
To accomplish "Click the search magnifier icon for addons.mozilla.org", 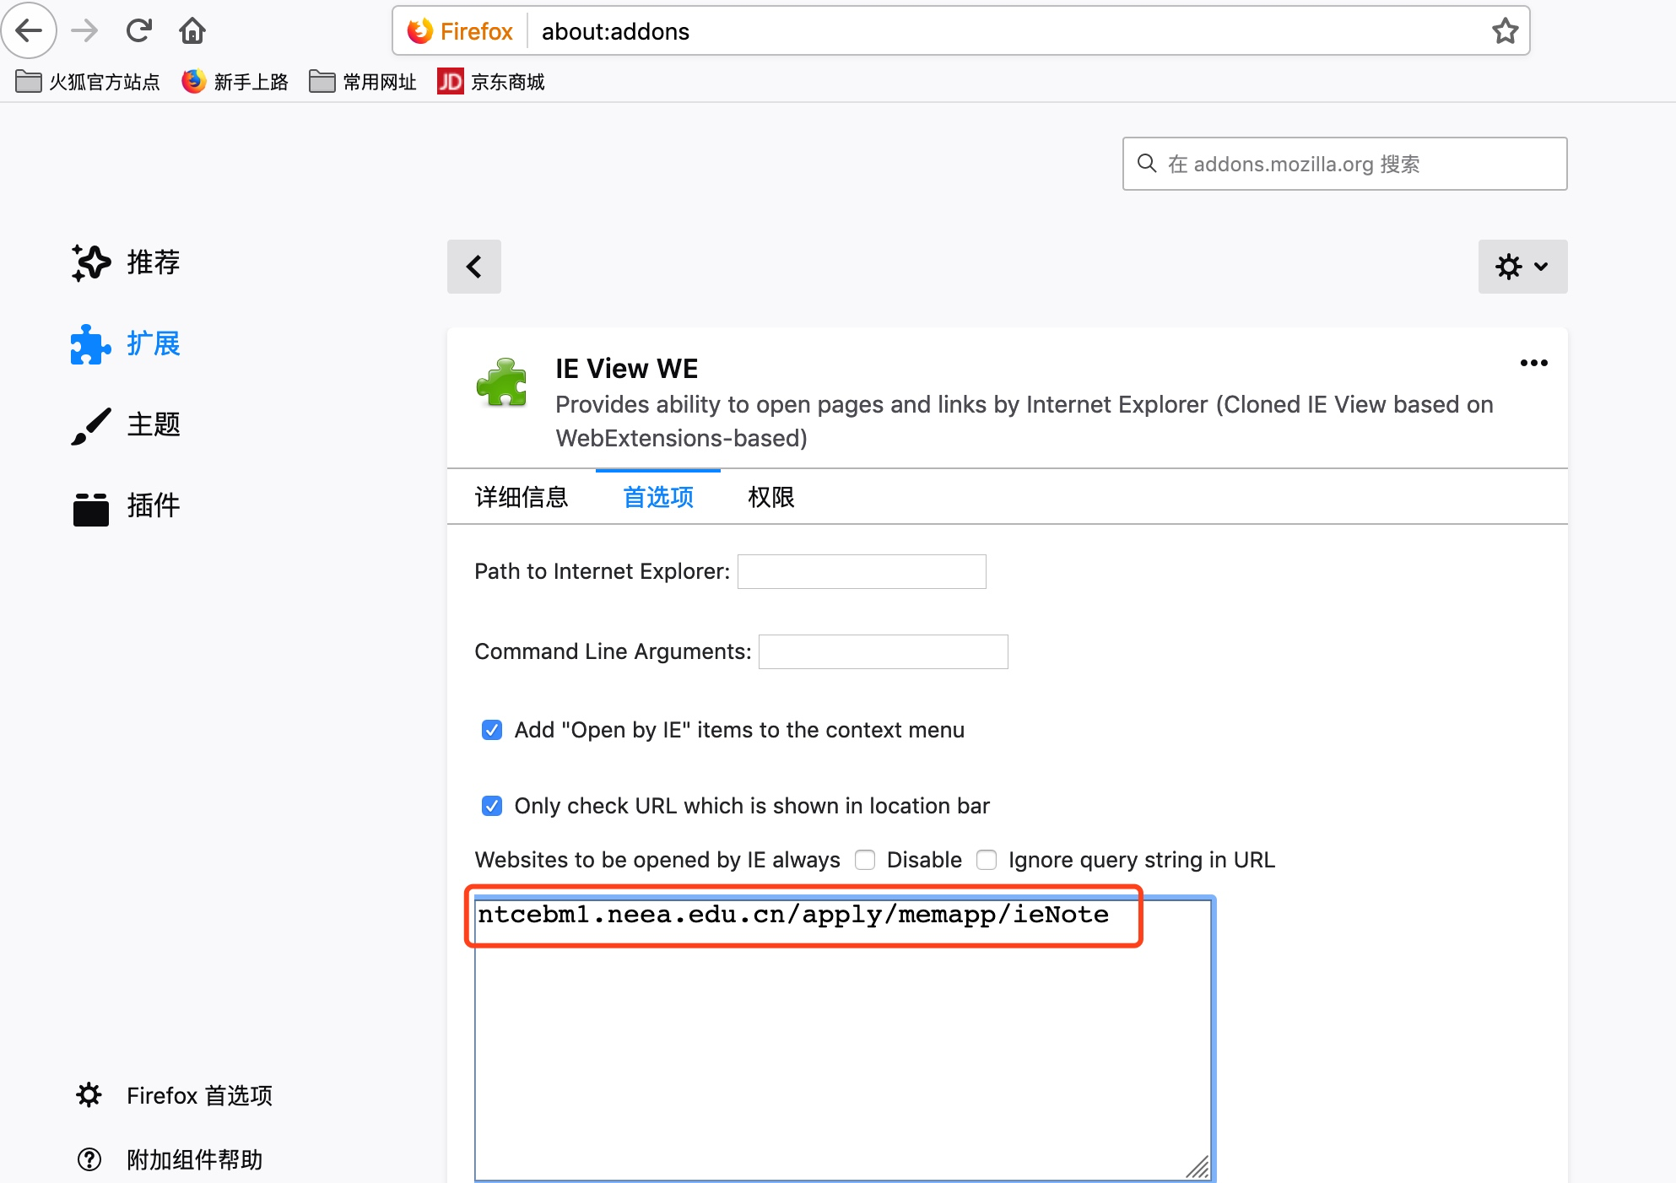I will coord(1147,164).
